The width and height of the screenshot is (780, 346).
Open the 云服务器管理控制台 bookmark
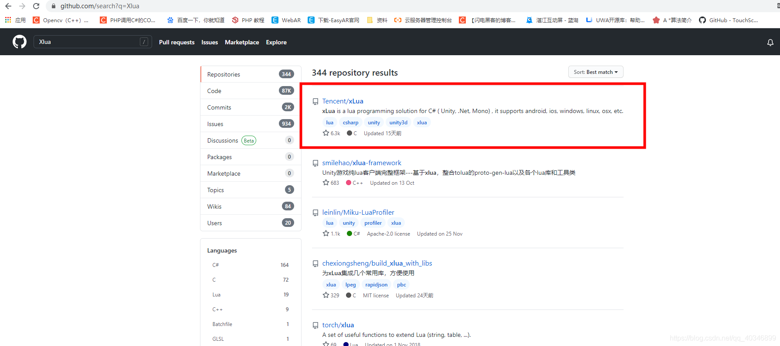click(x=423, y=20)
